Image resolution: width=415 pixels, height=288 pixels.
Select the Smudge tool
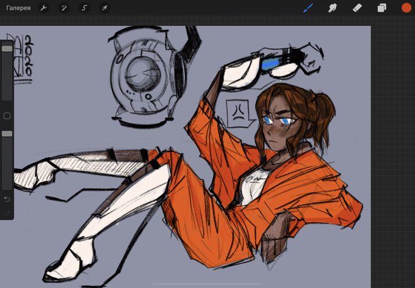pos(333,8)
